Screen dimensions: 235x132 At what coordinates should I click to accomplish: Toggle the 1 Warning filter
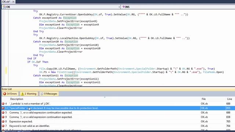click(x=29, y=94)
